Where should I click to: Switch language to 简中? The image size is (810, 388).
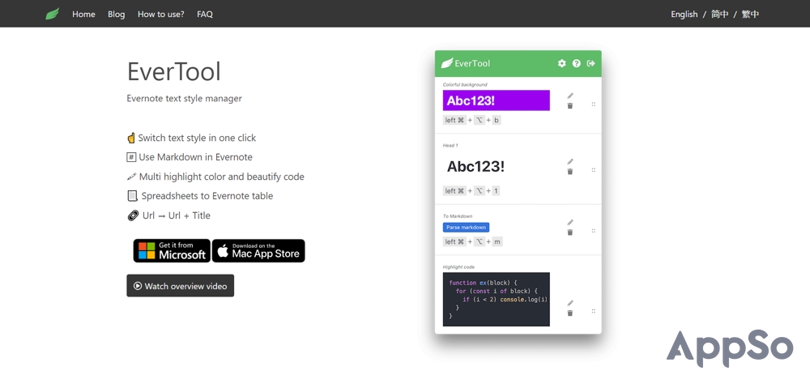pyautogui.click(x=720, y=14)
